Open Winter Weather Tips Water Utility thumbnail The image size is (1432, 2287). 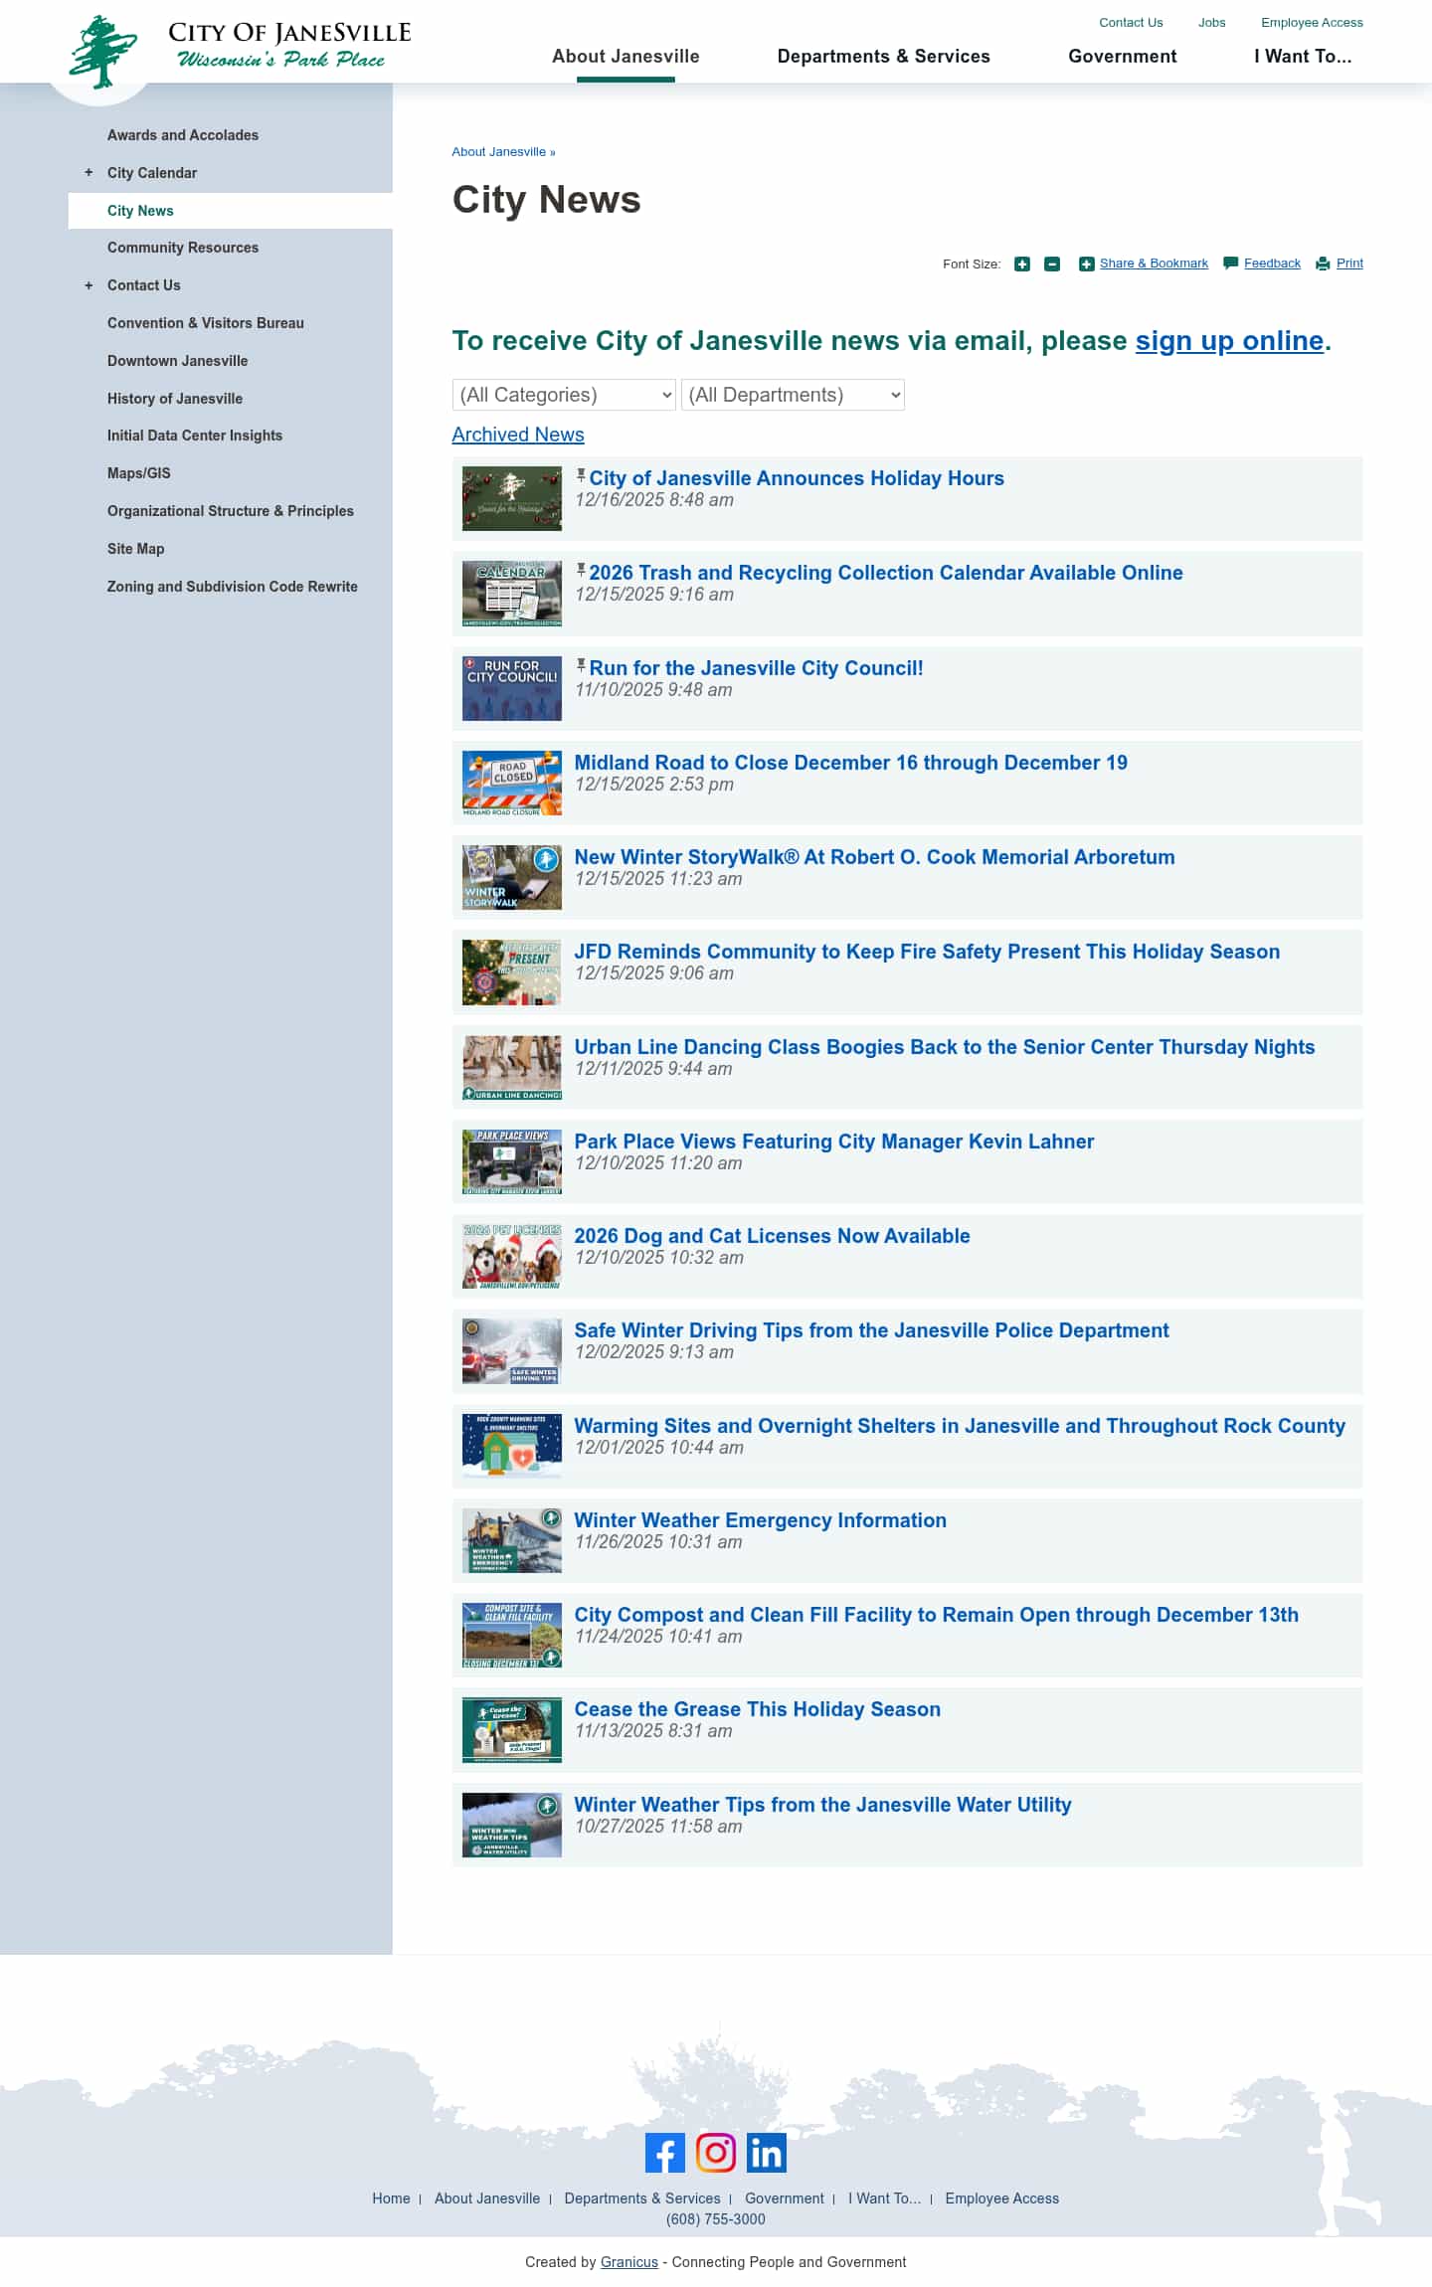point(511,1825)
